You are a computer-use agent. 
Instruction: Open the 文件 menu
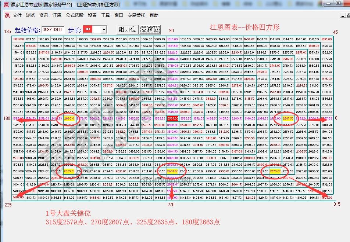point(17,15)
